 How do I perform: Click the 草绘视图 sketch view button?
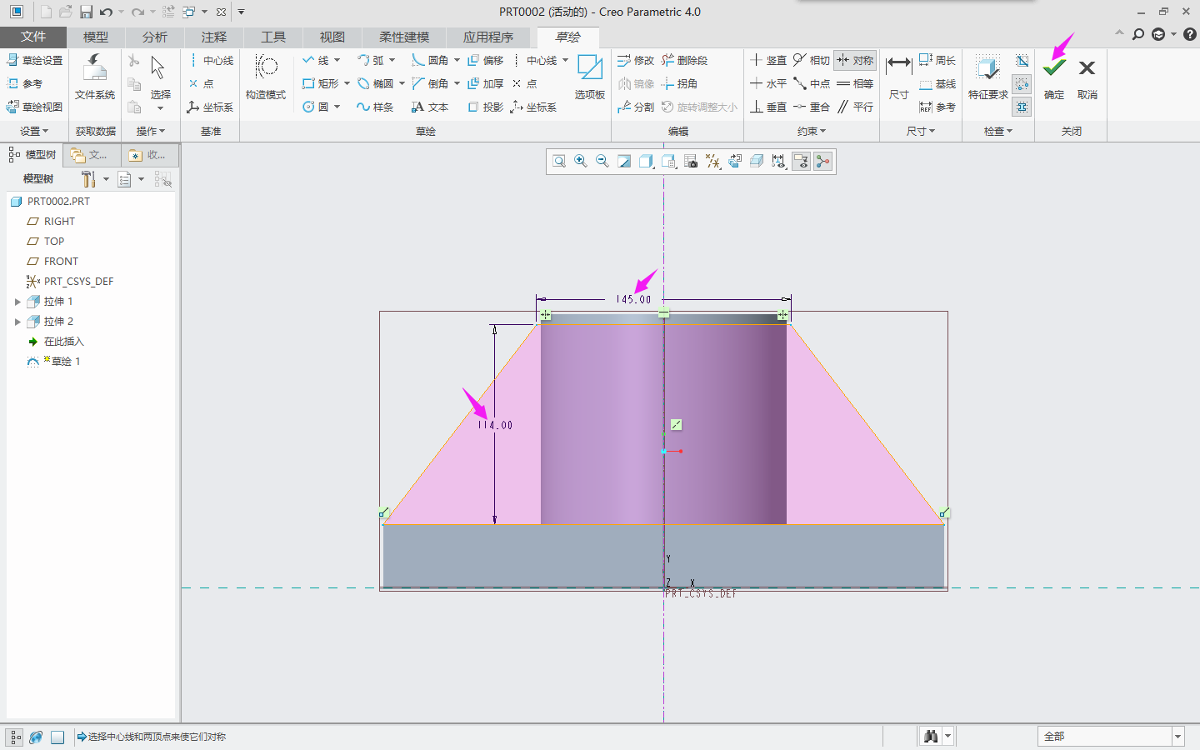tap(35, 107)
